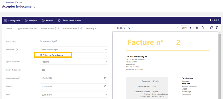Open document in new window icon
Image resolution: width=223 pixels, height=99 pixels.
tap(212, 28)
